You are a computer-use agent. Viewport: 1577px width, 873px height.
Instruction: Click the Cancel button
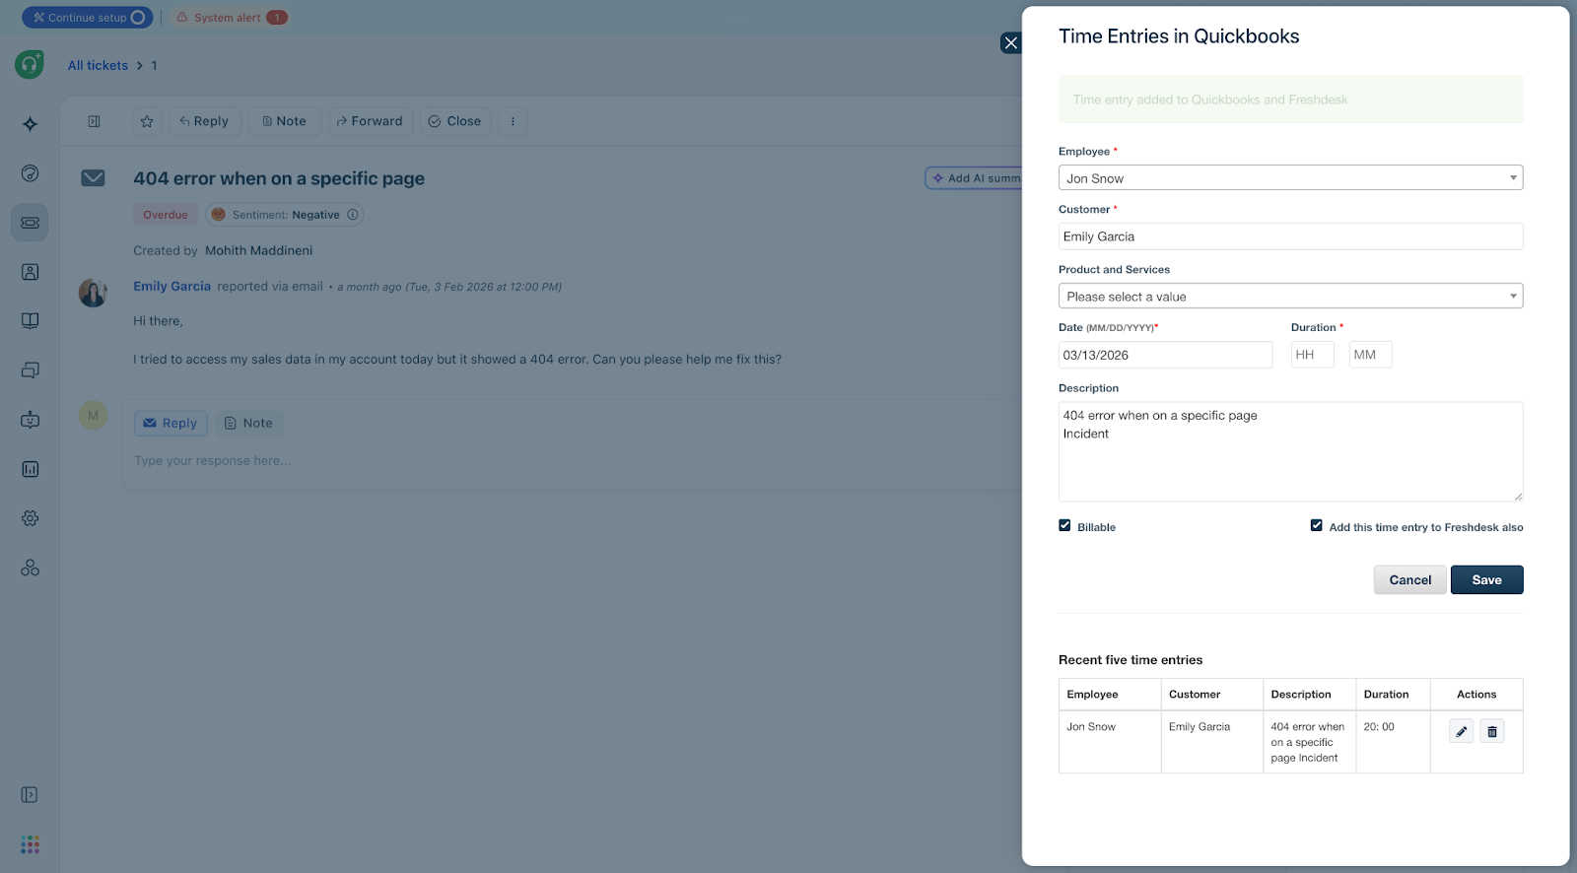coord(1410,579)
